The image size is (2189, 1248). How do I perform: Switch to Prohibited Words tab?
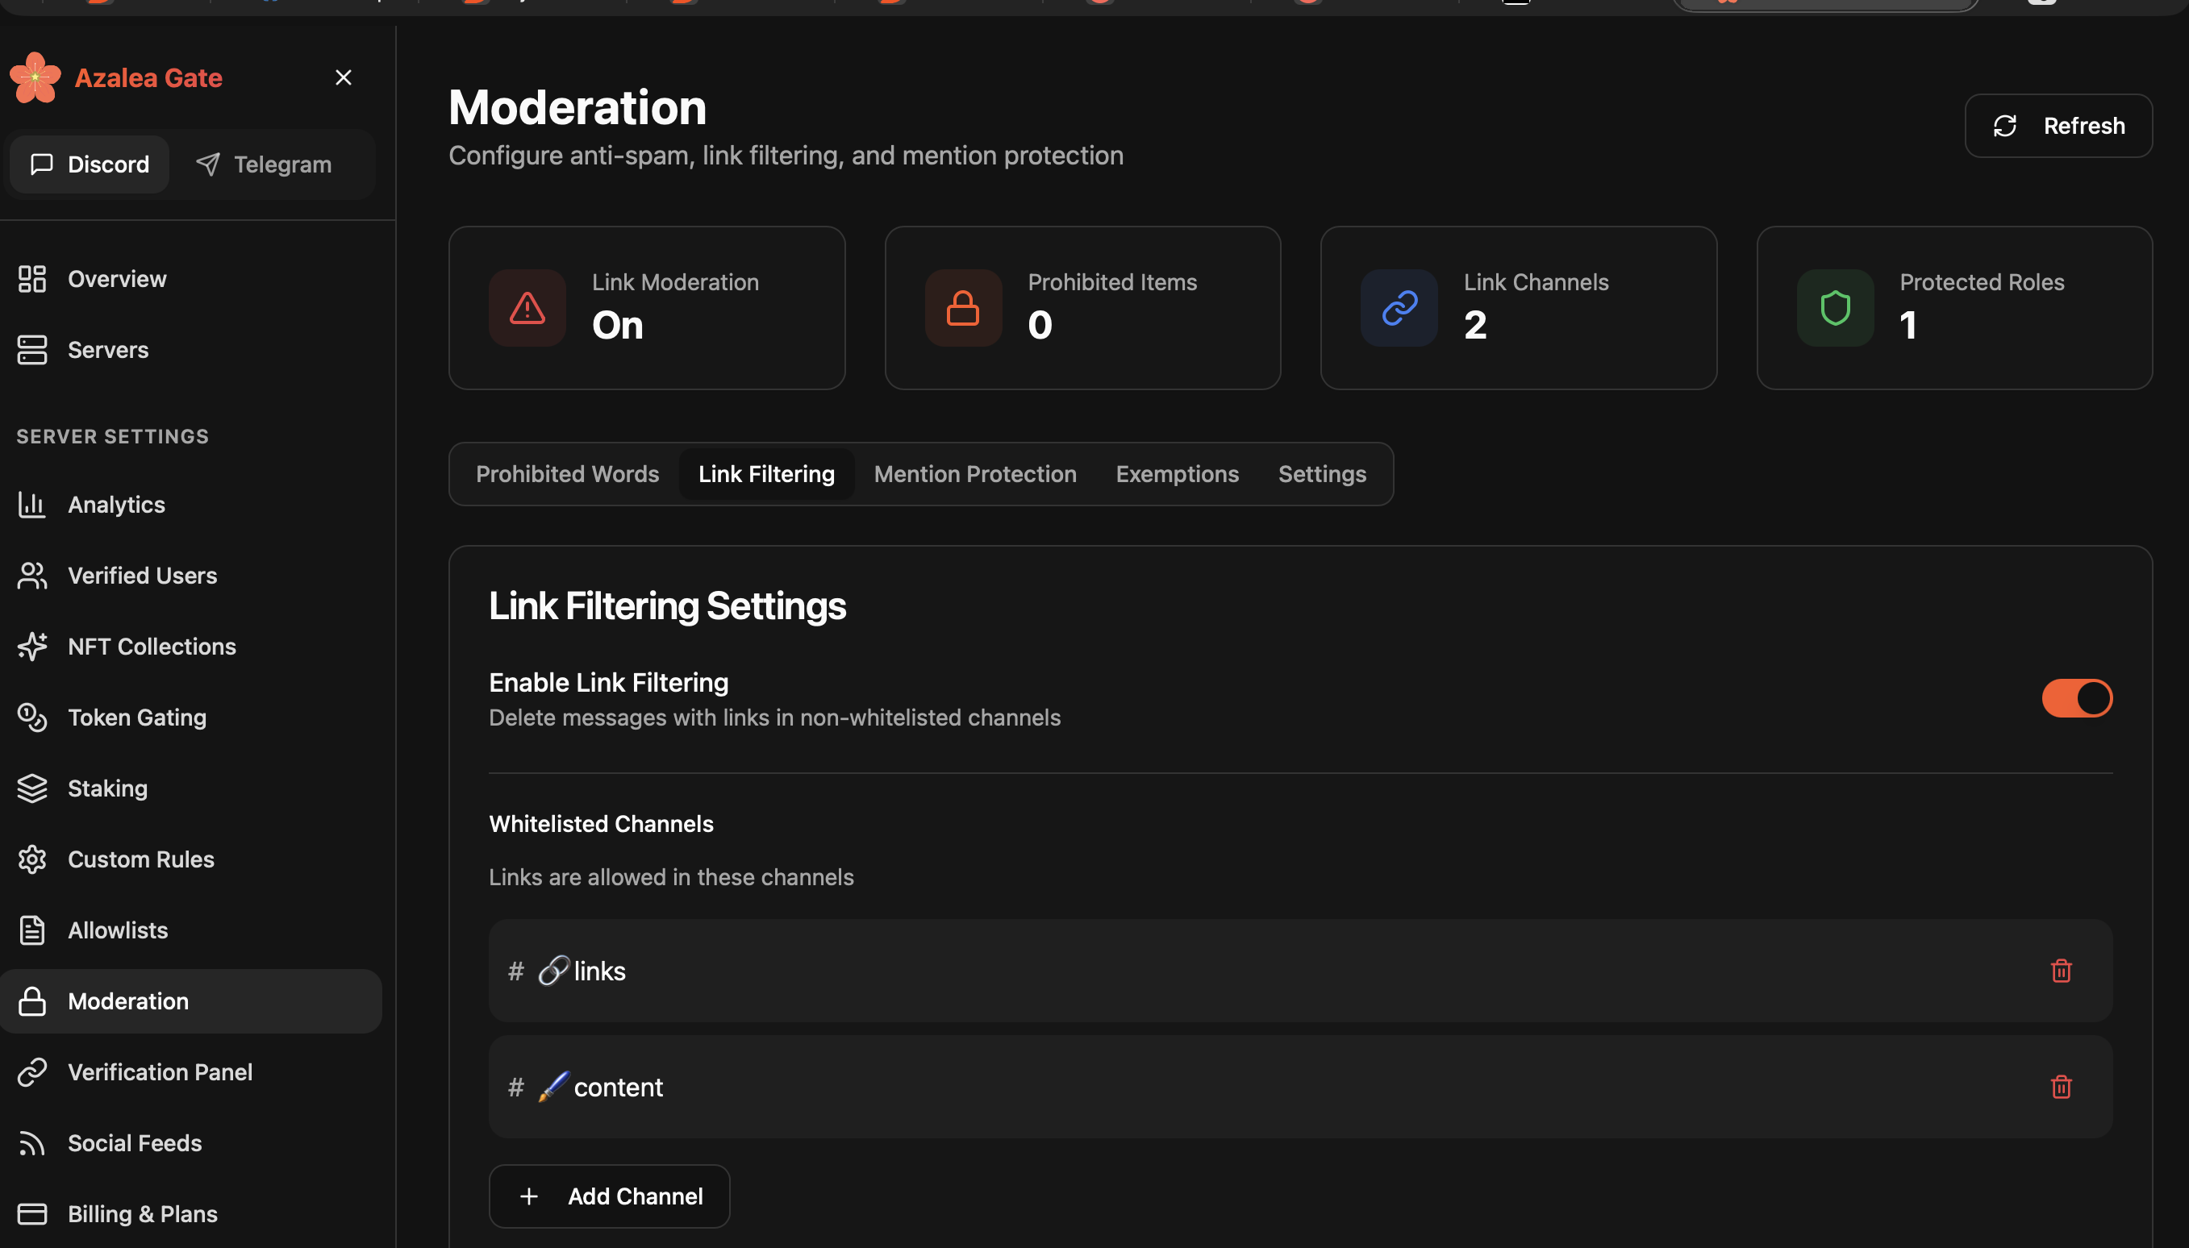point(567,474)
